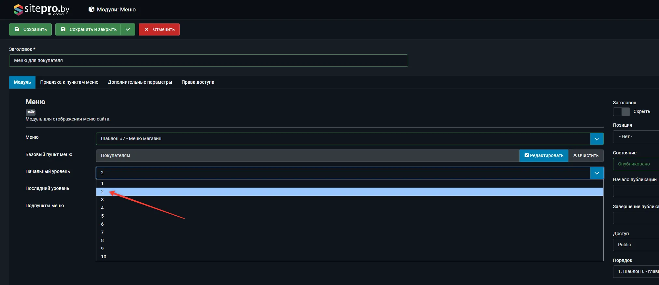The image size is (659, 285).
Task: Pick level 10 in the list
Action: click(x=104, y=257)
